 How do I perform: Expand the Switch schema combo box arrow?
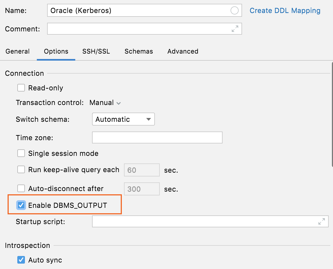(x=148, y=119)
